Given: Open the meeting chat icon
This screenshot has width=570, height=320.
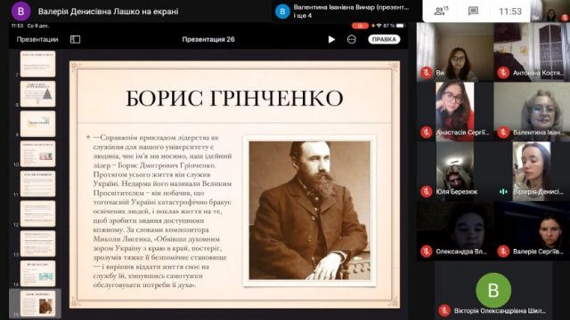Looking at the screenshot, I should [x=473, y=12].
